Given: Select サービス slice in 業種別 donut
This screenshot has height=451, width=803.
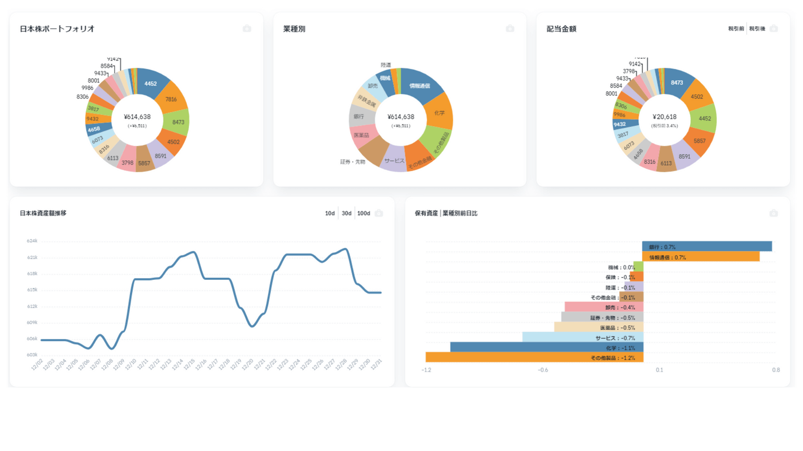Looking at the screenshot, I should pyautogui.click(x=395, y=160).
